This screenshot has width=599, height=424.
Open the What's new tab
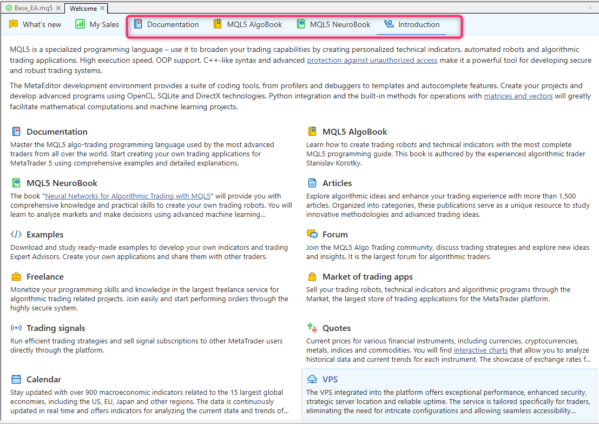tap(35, 24)
